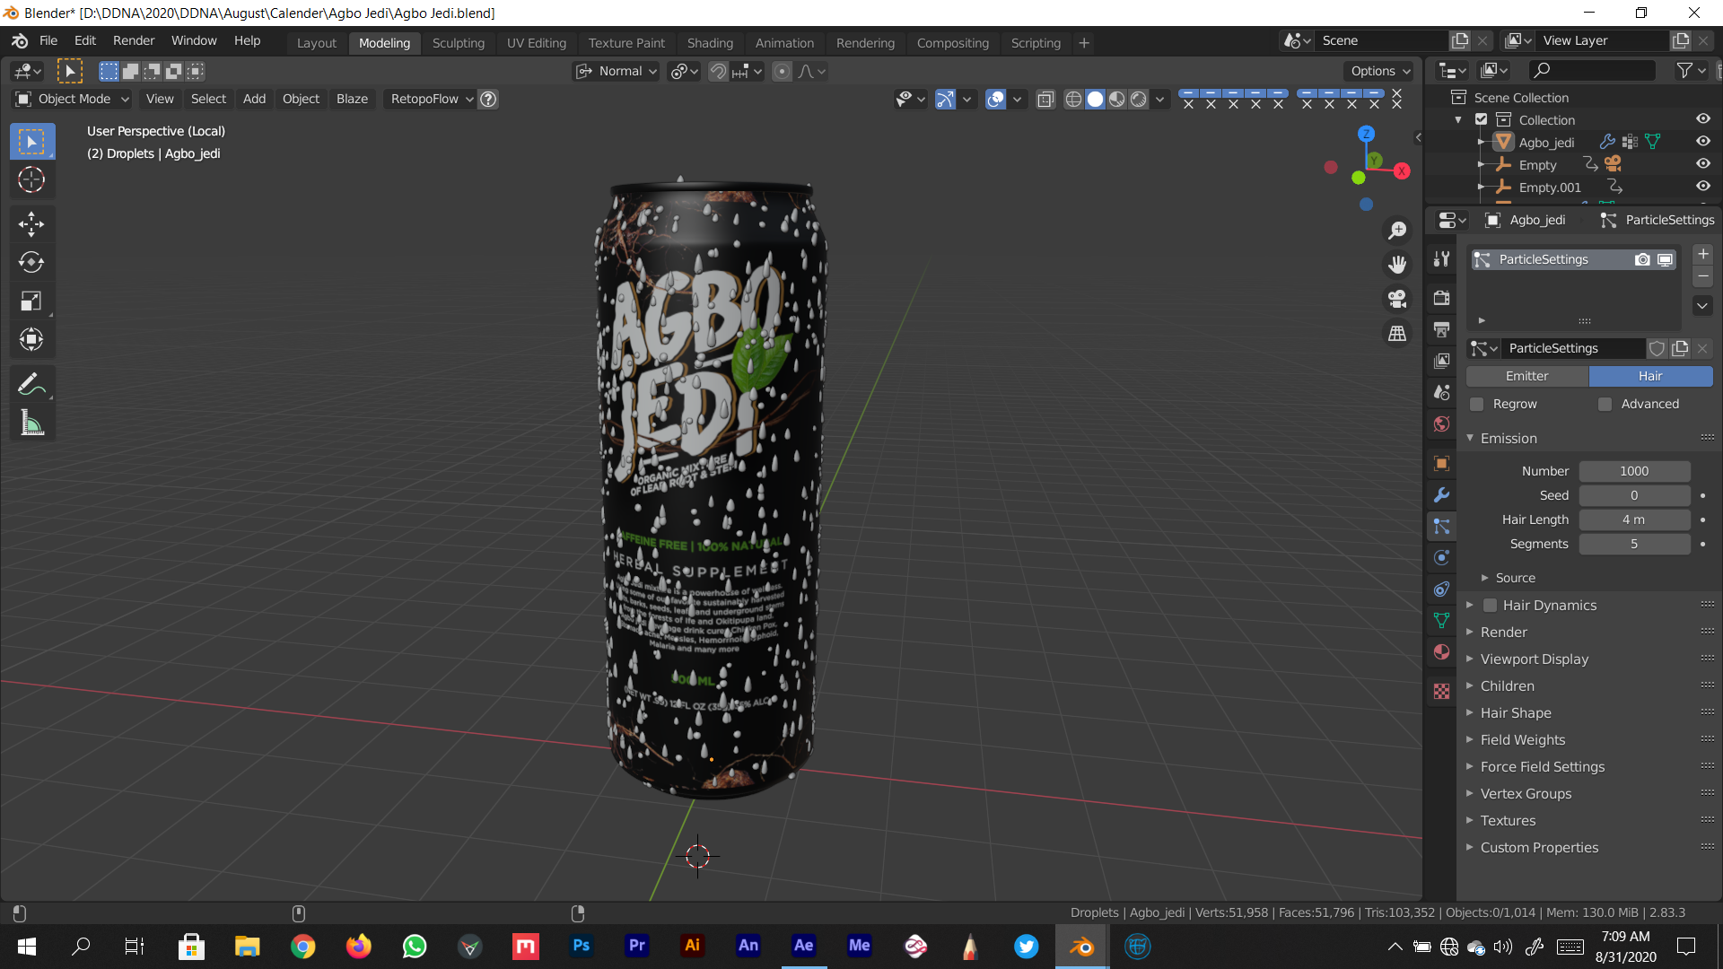Expand the Children panel
The height and width of the screenshot is (969, 1723).
[1507, 686]
